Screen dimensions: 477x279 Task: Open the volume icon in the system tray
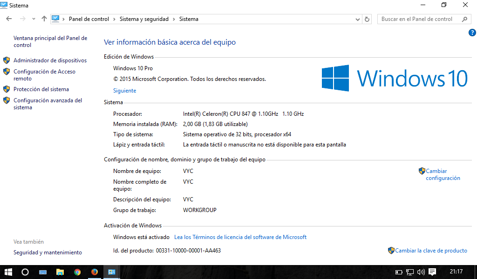(421, 272)
